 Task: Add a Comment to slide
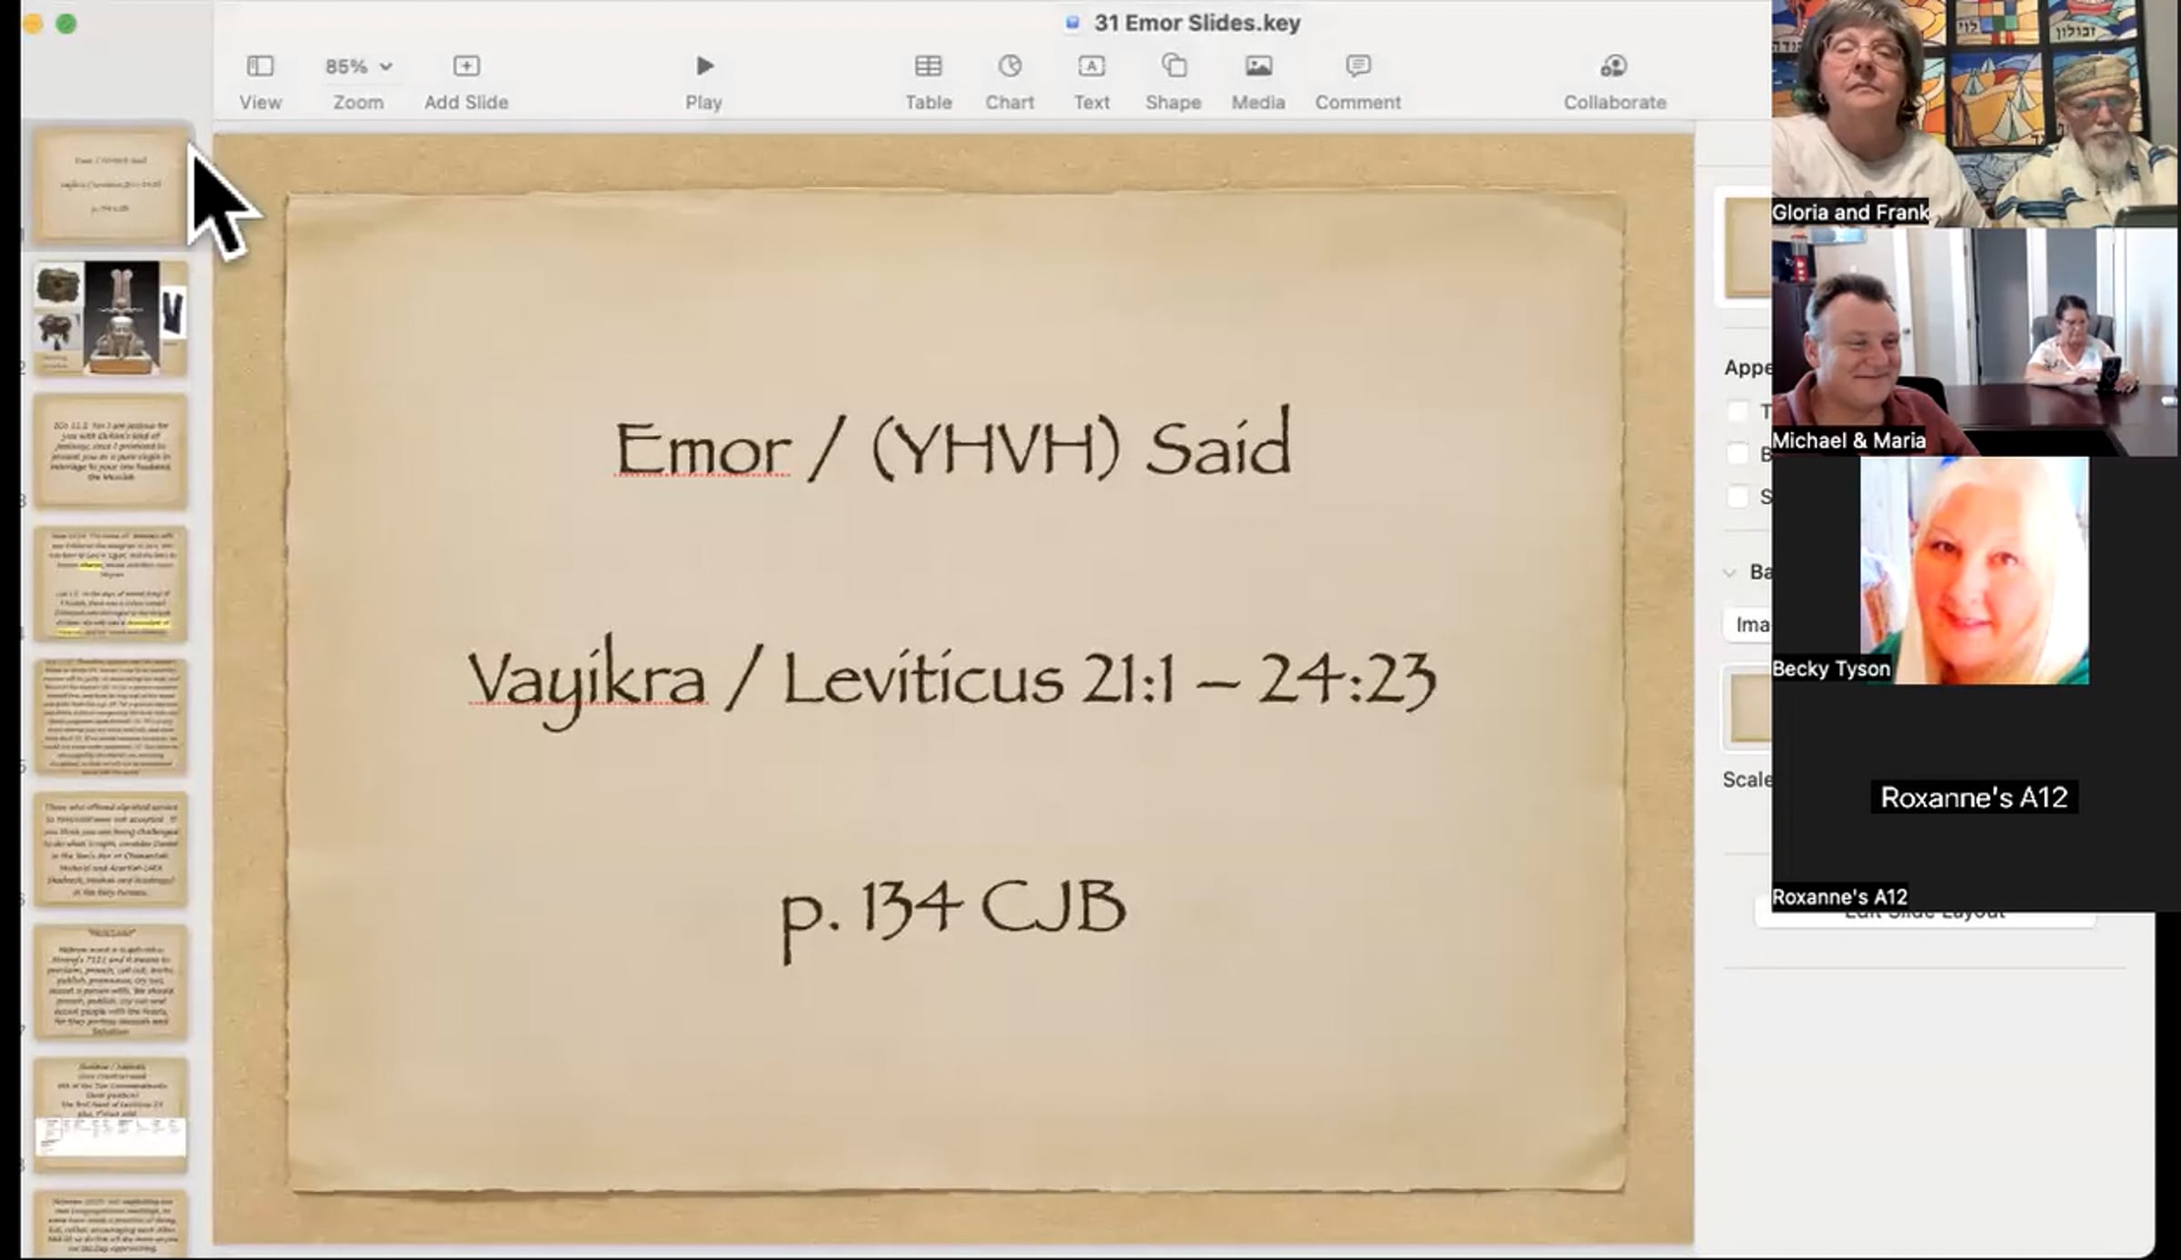(1358, 66)
